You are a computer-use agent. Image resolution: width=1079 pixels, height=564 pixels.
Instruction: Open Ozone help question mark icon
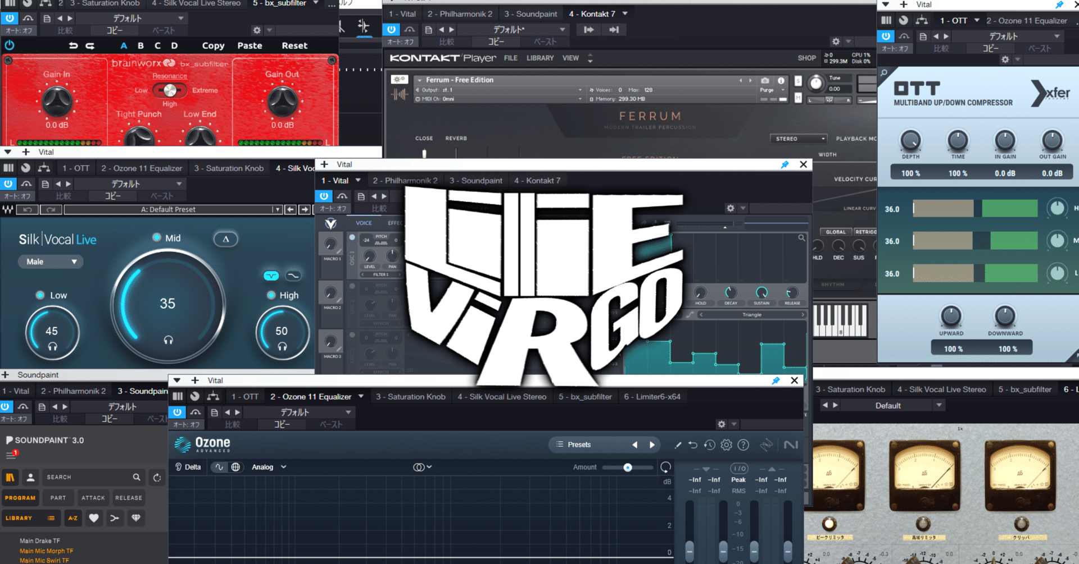(x=743, y=445)
